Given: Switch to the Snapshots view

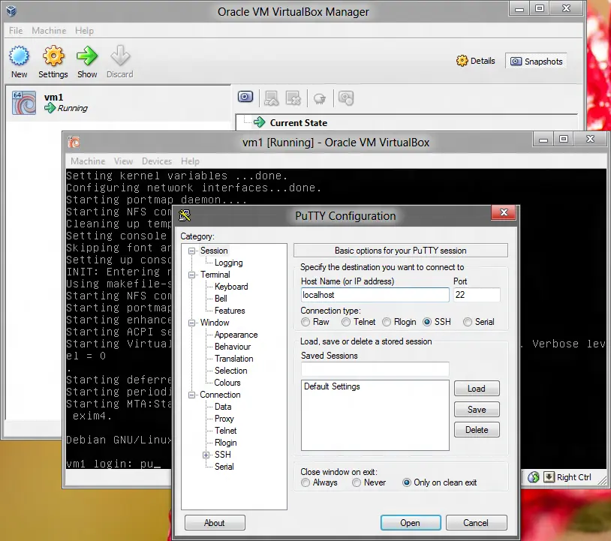Looking at the screenshot, I should [536, 61].
